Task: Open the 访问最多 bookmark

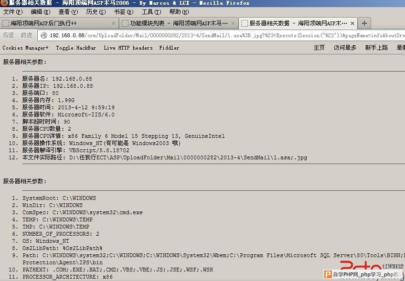Action: [345, 48]
